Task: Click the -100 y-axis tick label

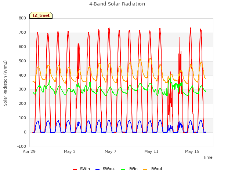Action: pos(22,146)
